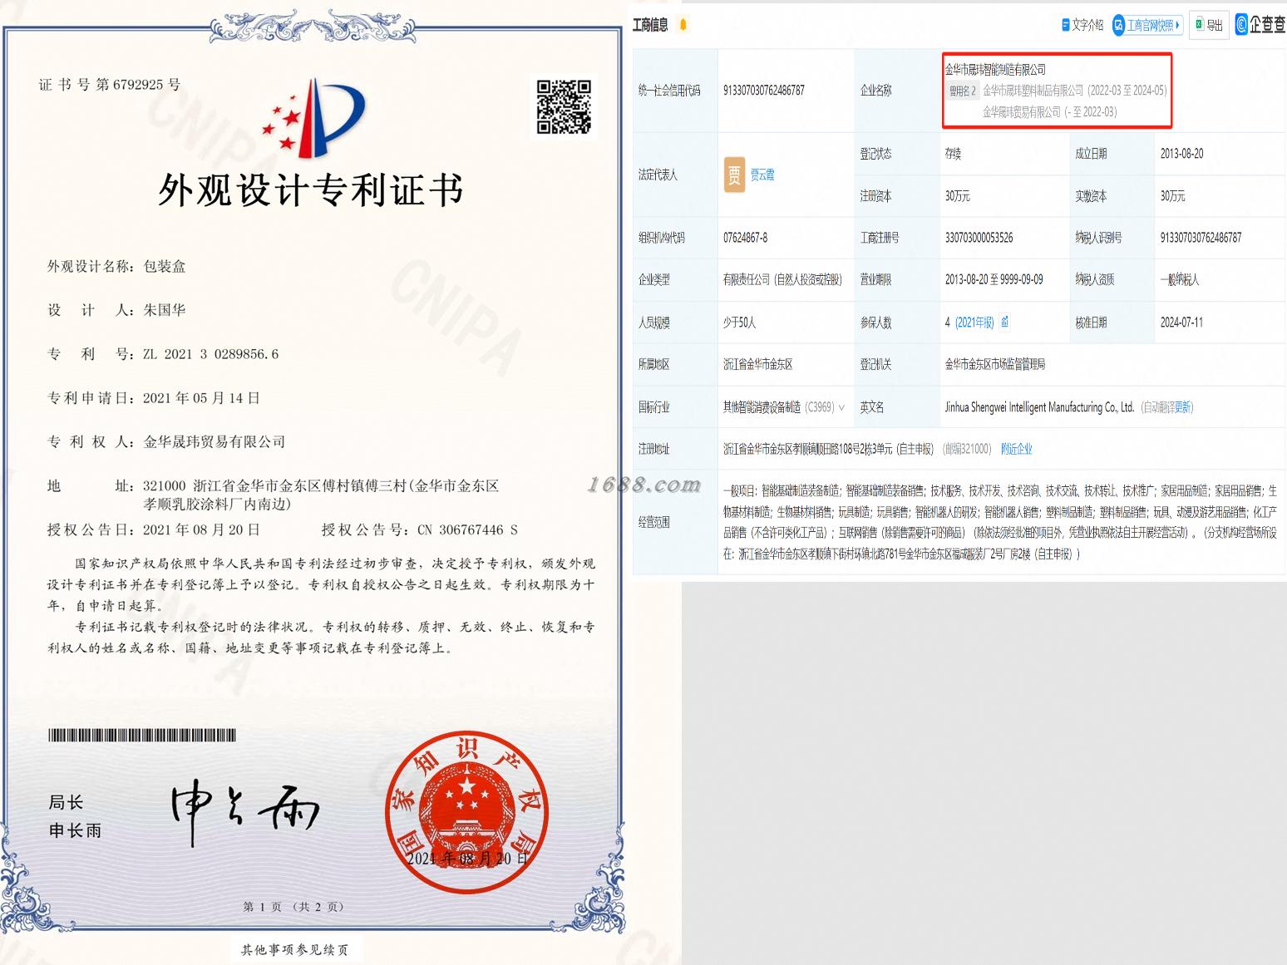Open the 附近企业 nearby companies link

click(x=1017, y=449)
